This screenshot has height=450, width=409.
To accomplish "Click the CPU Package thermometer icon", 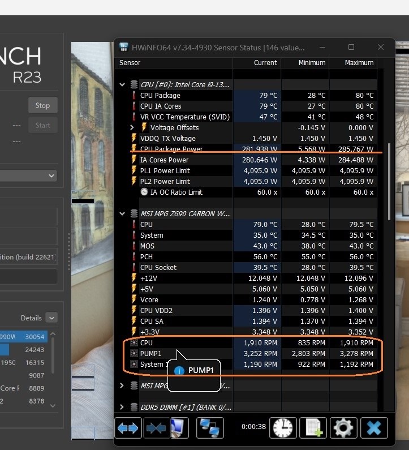I will (134, 95).
